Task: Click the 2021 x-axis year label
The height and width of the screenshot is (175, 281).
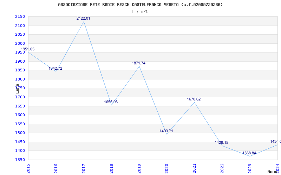Action: pos(195,168)
